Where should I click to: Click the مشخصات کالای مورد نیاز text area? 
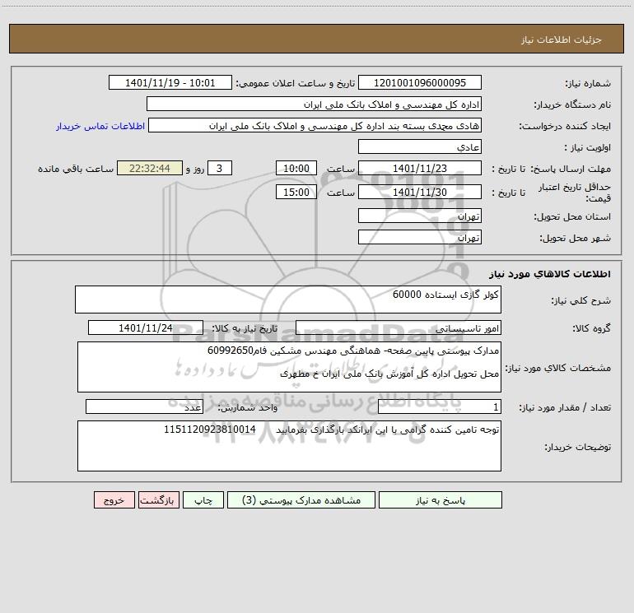click(289, 367)
